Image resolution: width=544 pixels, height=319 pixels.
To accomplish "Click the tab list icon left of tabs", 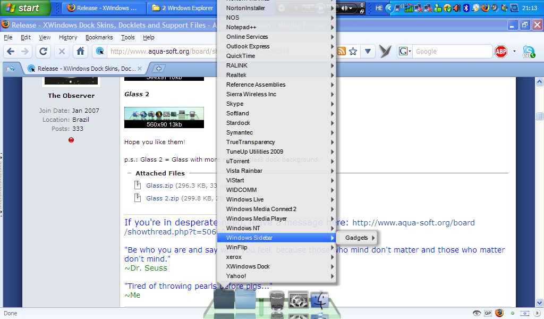I will (x=11, y=69).
